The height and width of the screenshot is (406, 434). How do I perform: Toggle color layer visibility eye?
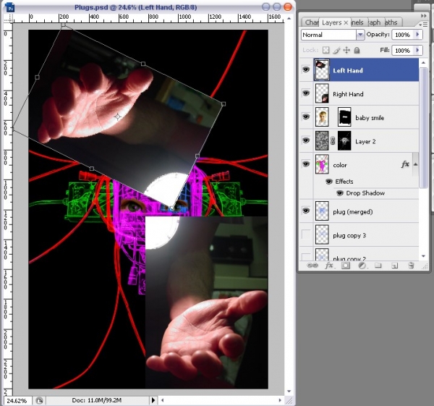[x=306, y=164]
